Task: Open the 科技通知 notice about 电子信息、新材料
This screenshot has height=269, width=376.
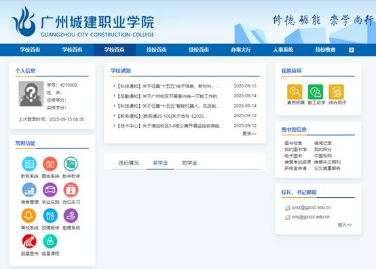Action: click(x=168, y=86)
